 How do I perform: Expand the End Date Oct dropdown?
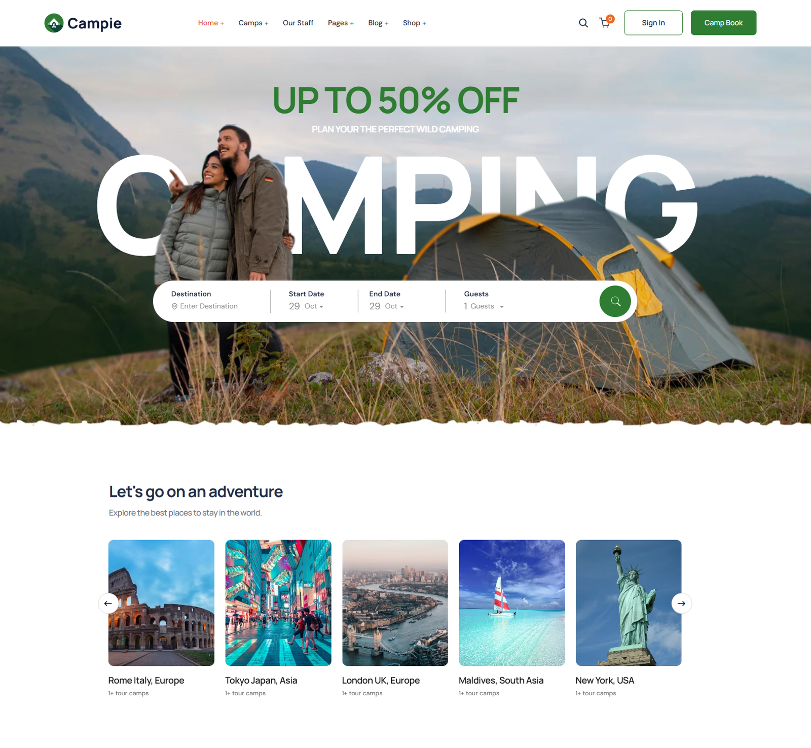tap(394, 306)
